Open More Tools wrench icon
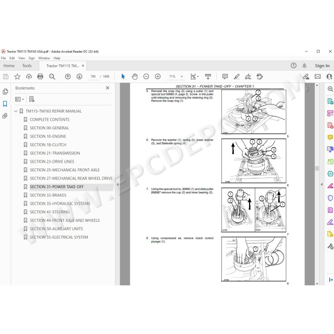This screenshot has width=334, height=334. point(330,247)
